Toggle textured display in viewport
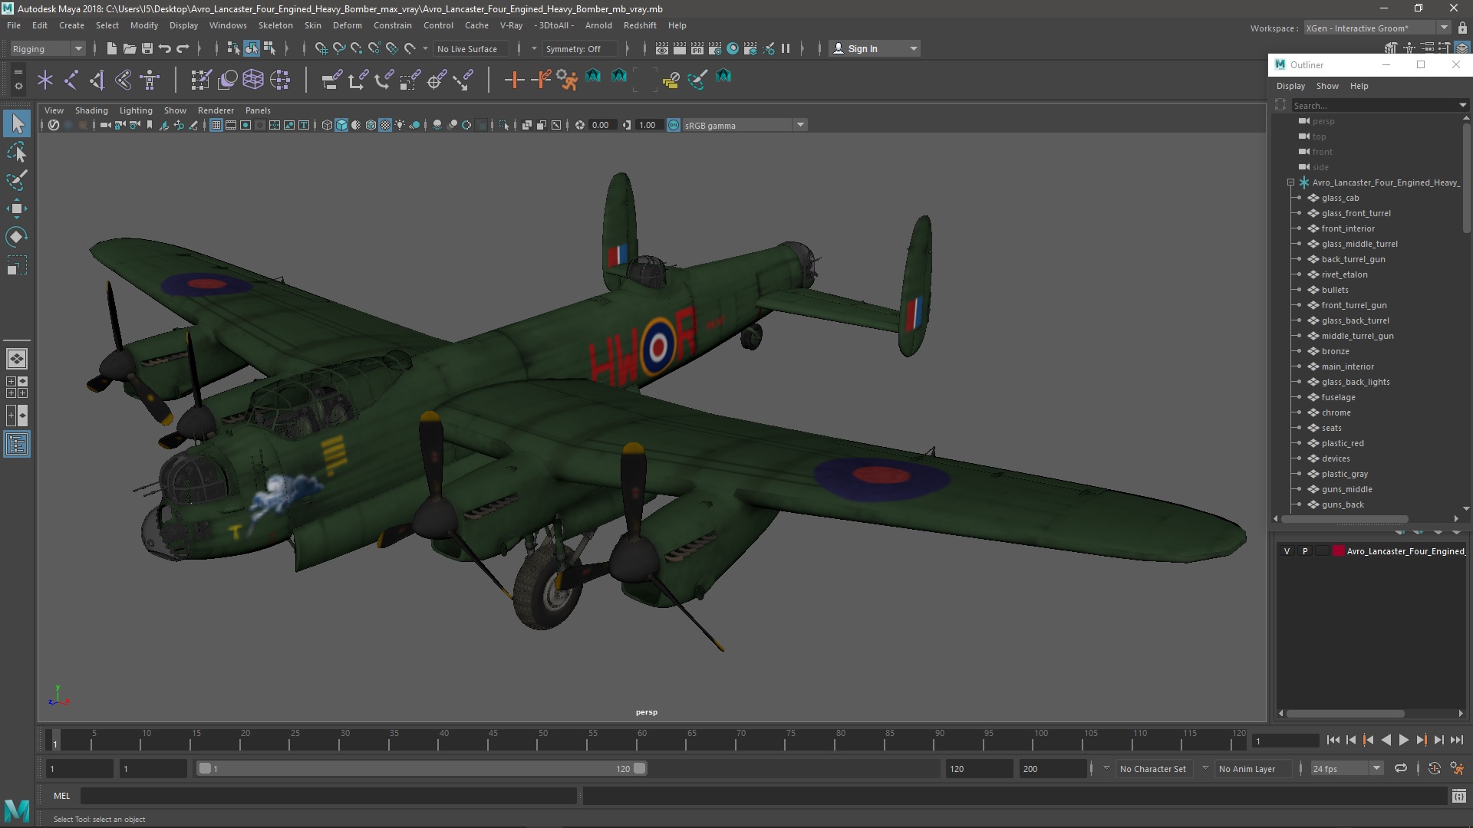Image resolution: width=1473 pixels, height=828 pixels. point(385,125)
